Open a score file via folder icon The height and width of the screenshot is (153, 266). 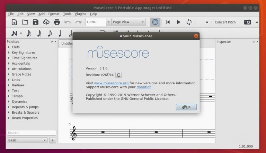25,22
